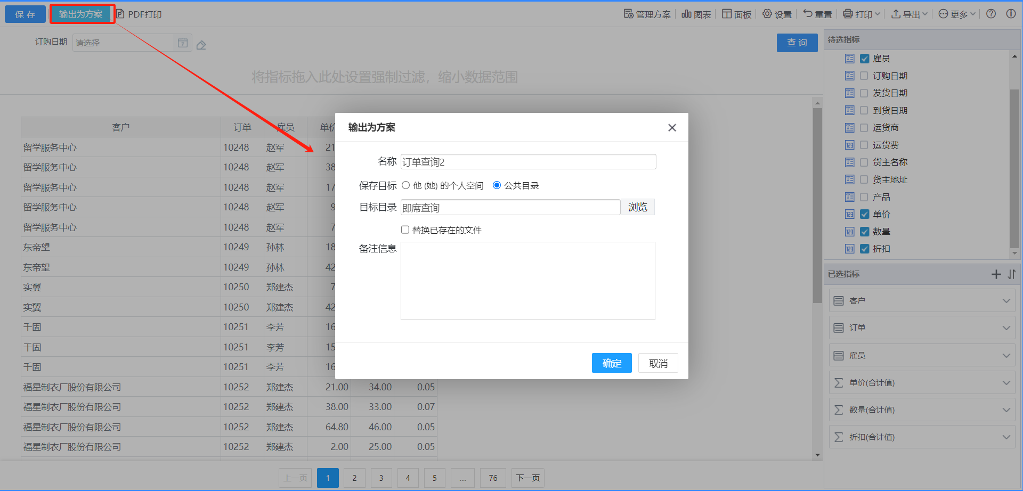Select 他(她)的个人空间 radio option
Viewport: 1023px width, 491px height.
(x=406, y=185)
